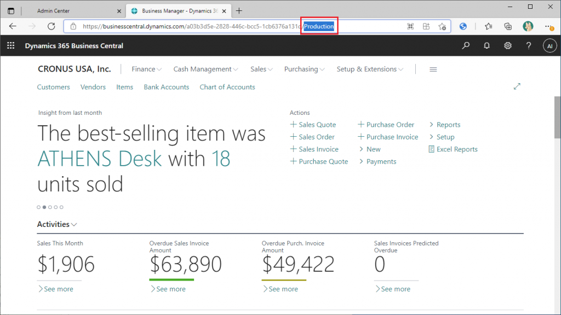Switch to the Business Manager tab

click(x=179, y=11)
